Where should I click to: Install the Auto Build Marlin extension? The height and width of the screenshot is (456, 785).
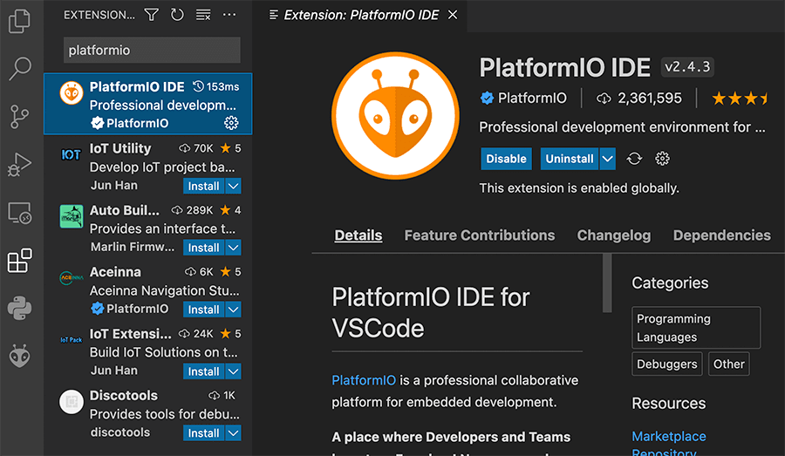[x=204, y=248]
